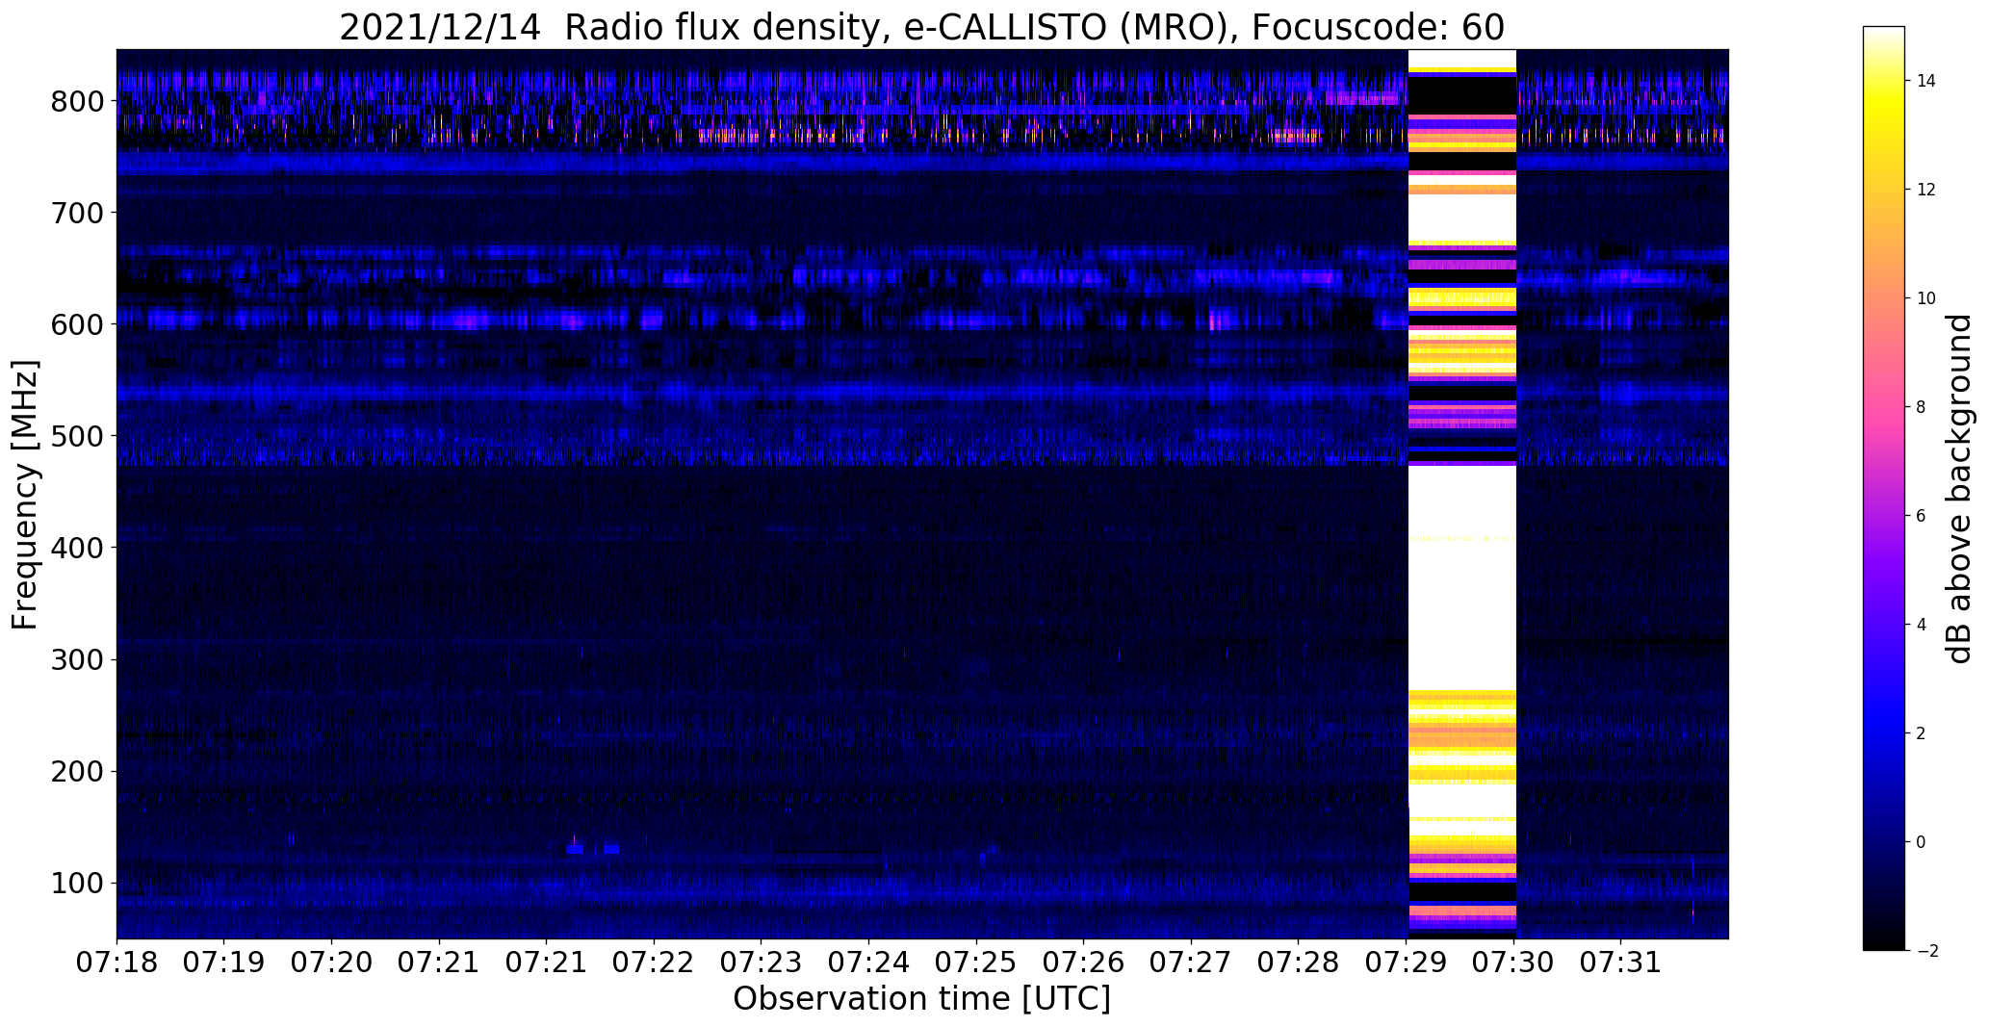This screenshot has height=1027, width=1989.
Task: Click the 200 frequency tick label
Action: [x=77, y=771]
